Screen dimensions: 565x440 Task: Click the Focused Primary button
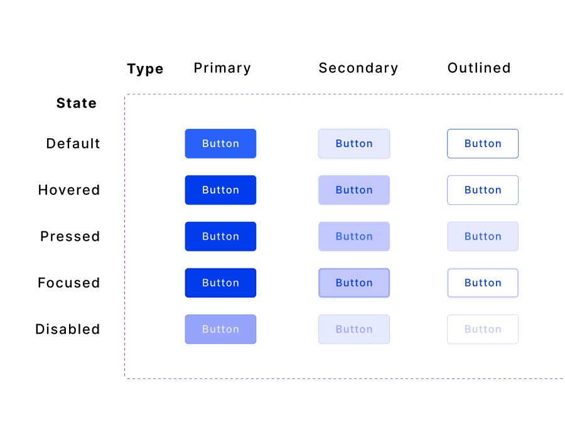click(220, 283)
